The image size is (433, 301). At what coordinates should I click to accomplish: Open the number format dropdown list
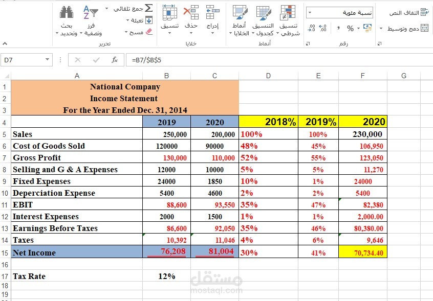coord(310,13)
